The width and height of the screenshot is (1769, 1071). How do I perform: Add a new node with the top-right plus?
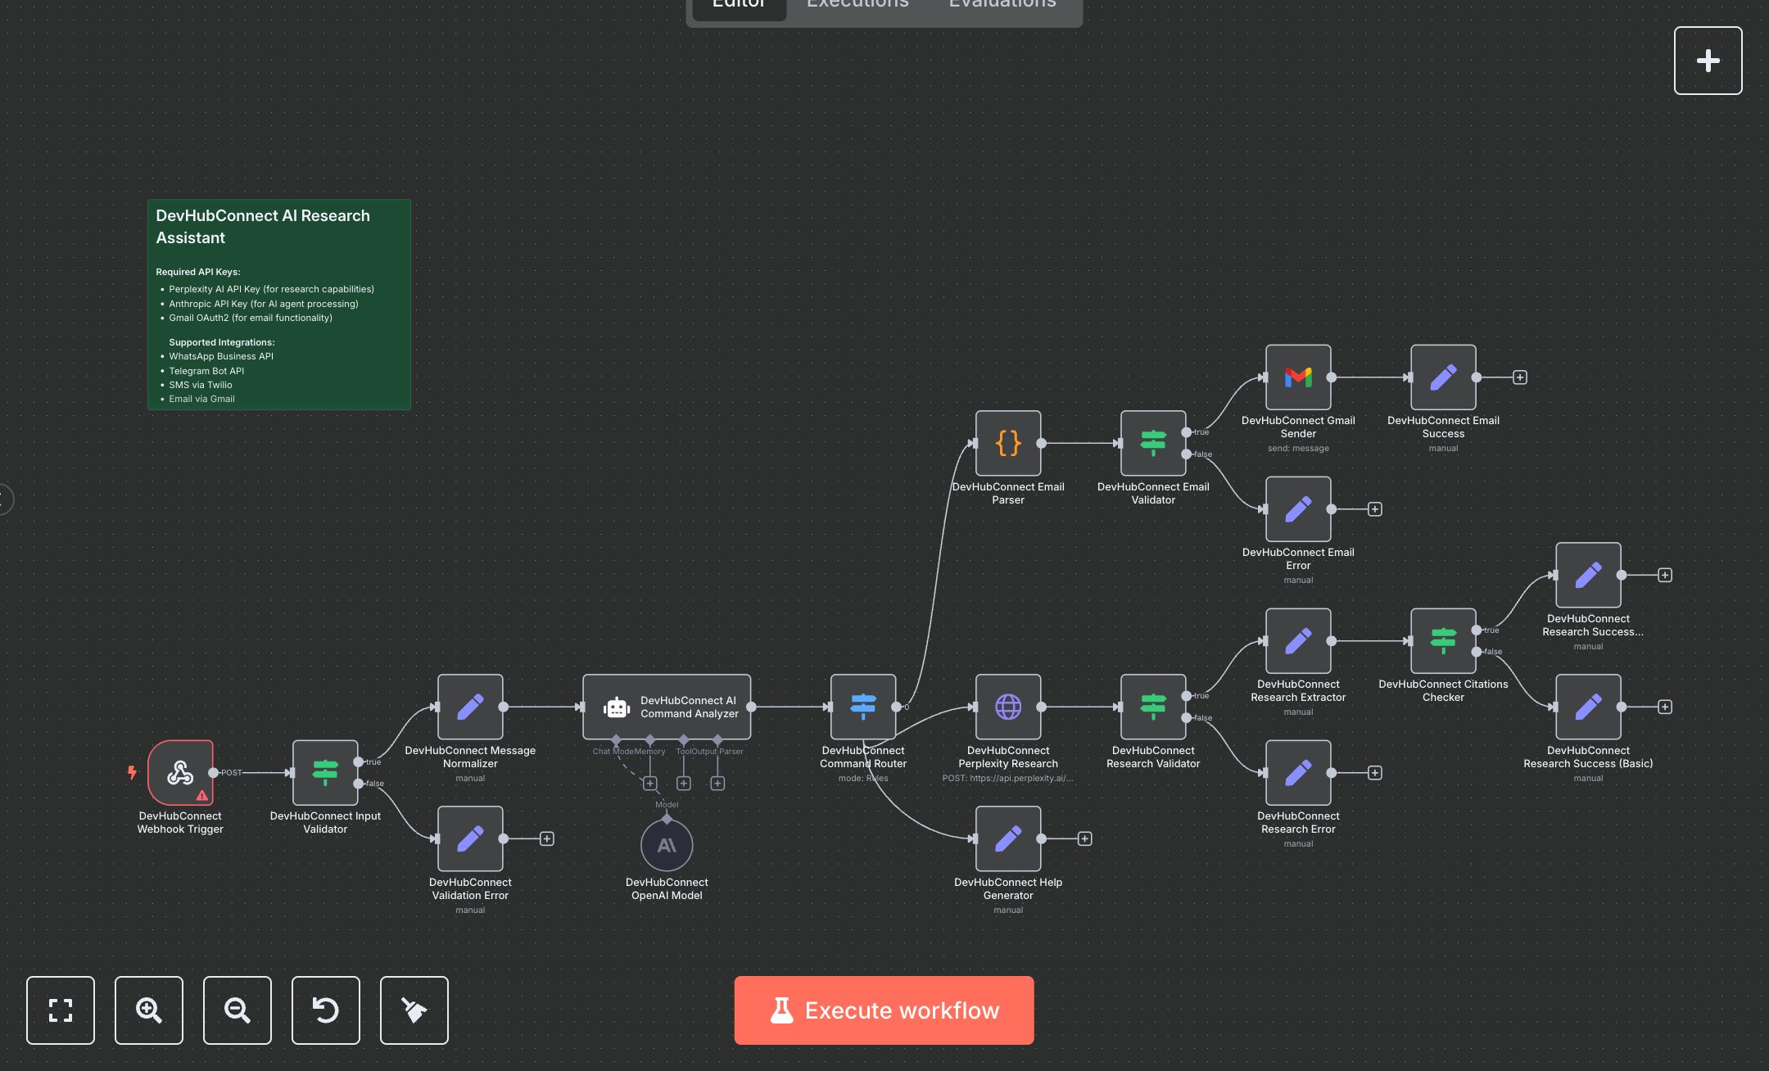point(1708,60)
